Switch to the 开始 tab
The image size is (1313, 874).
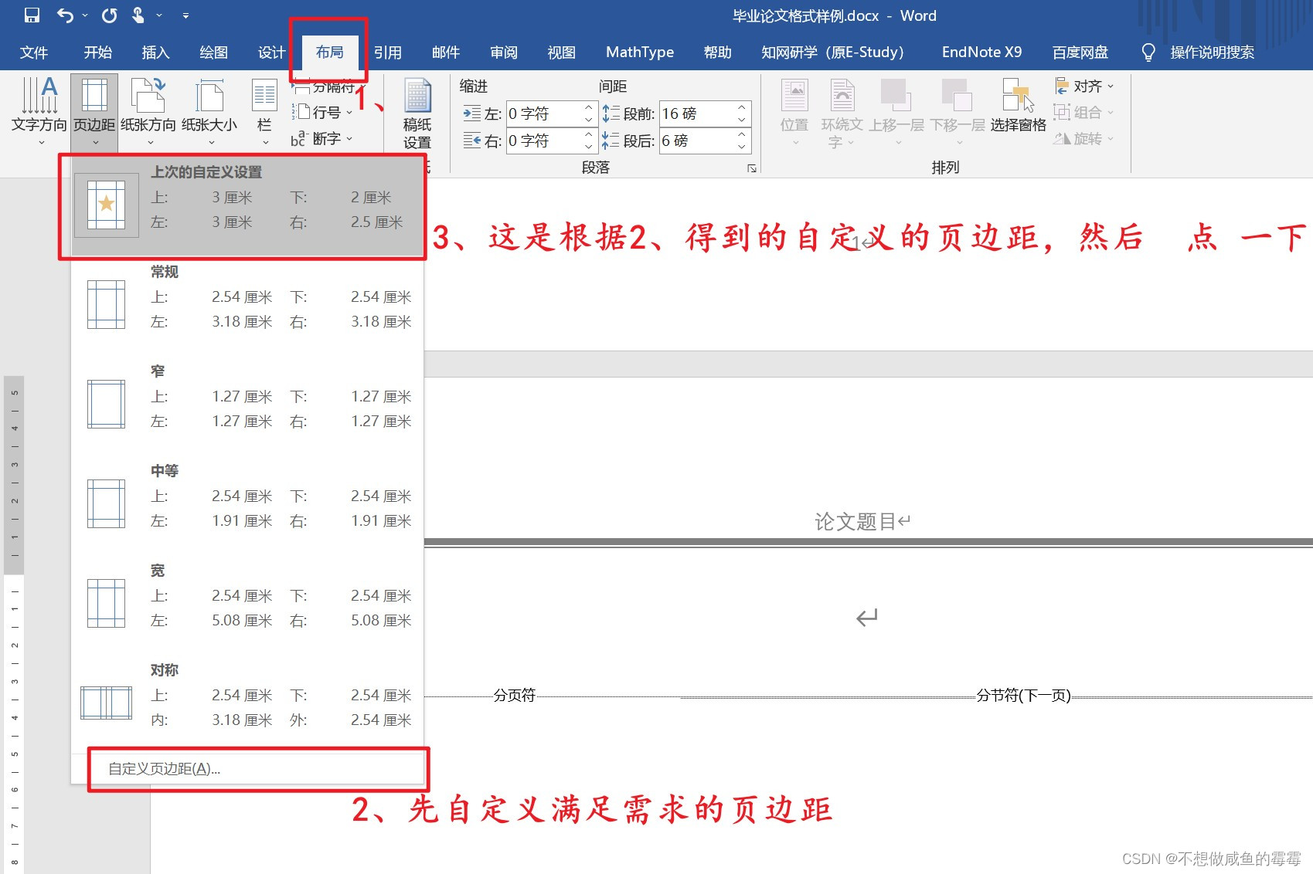click(x=98, y=53)
